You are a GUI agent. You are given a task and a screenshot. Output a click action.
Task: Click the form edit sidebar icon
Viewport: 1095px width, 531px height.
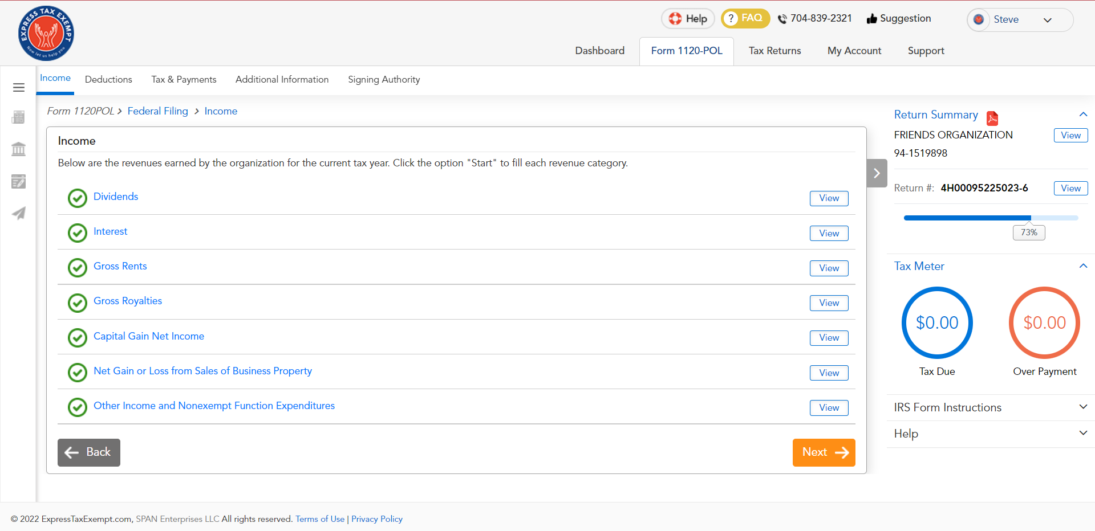point(18,181)
